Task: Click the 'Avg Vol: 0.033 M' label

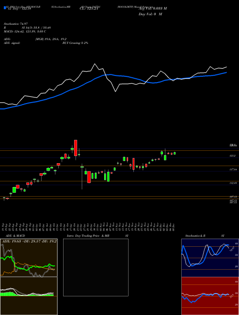Action: coord(152,9)
